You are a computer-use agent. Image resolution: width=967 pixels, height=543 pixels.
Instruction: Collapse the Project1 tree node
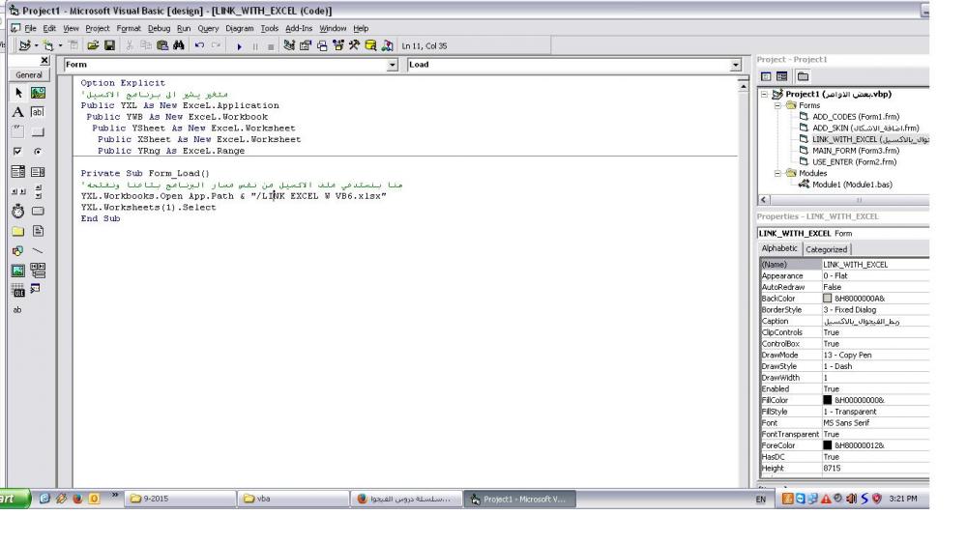(x=765, y=95)
